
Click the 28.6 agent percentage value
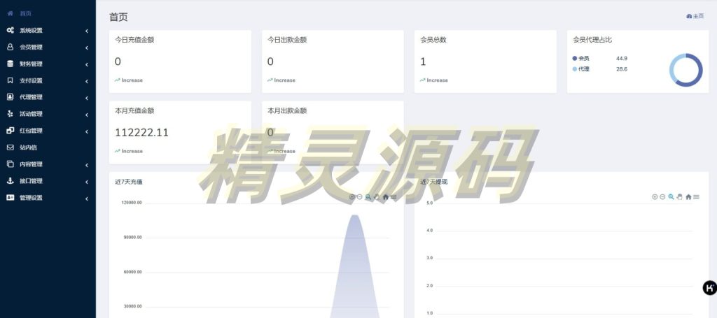(x=622, y=69)
